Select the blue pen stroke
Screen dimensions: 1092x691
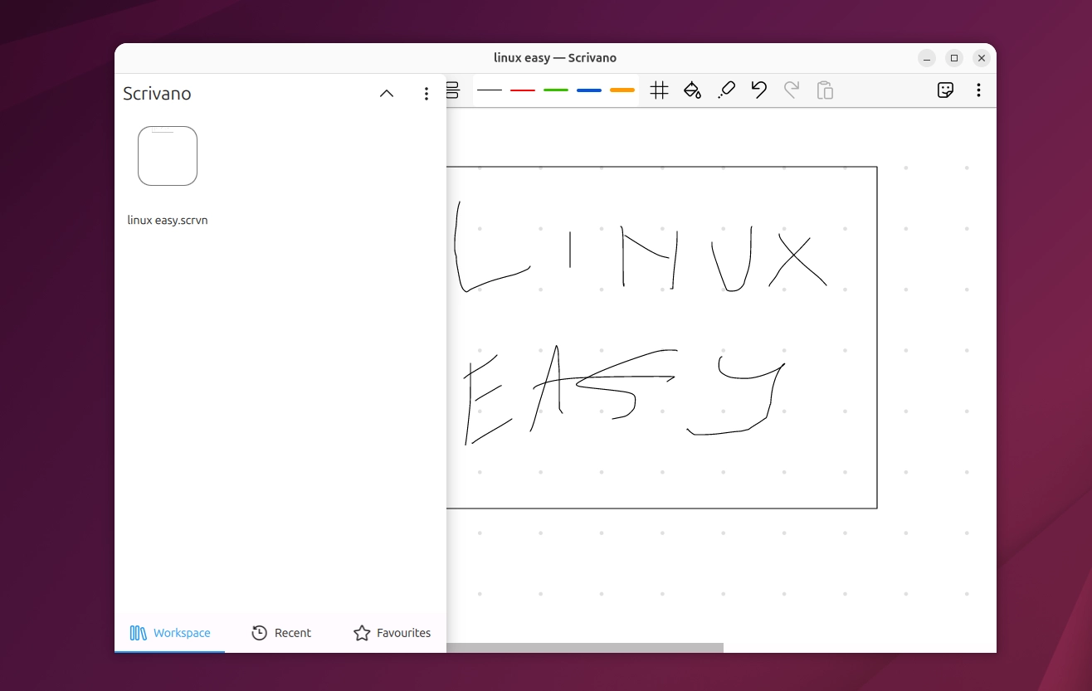tap(588, 90)
